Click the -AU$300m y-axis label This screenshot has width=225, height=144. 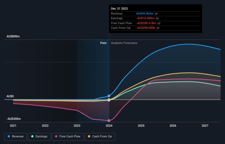tap(14, 119)
